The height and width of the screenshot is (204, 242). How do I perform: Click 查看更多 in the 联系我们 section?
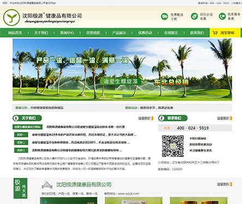pos(223,118)
